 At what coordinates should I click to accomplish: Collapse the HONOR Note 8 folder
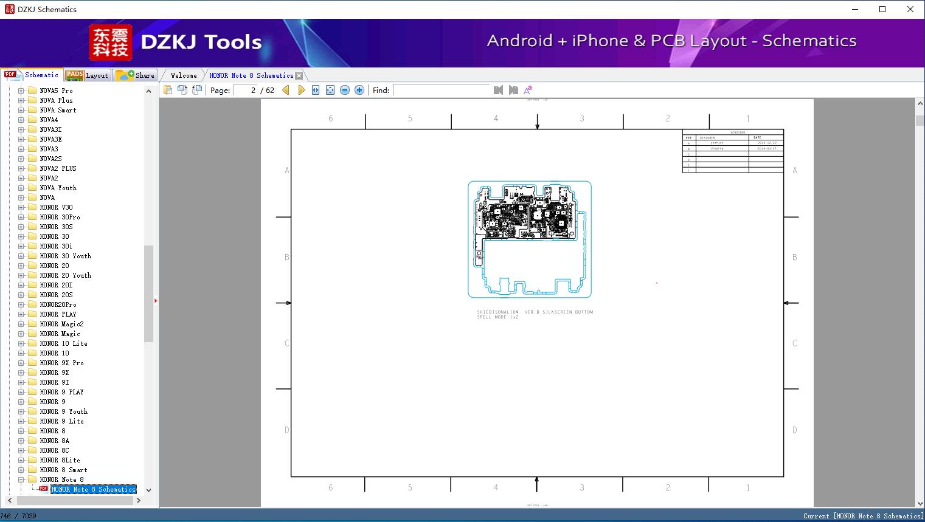coord(21,479)
